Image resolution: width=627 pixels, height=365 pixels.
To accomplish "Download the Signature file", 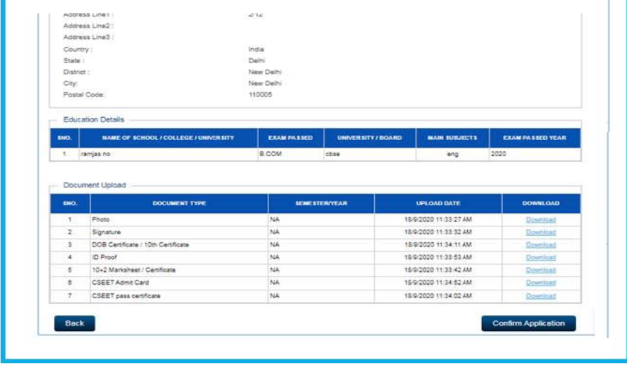I will (540, 232).
